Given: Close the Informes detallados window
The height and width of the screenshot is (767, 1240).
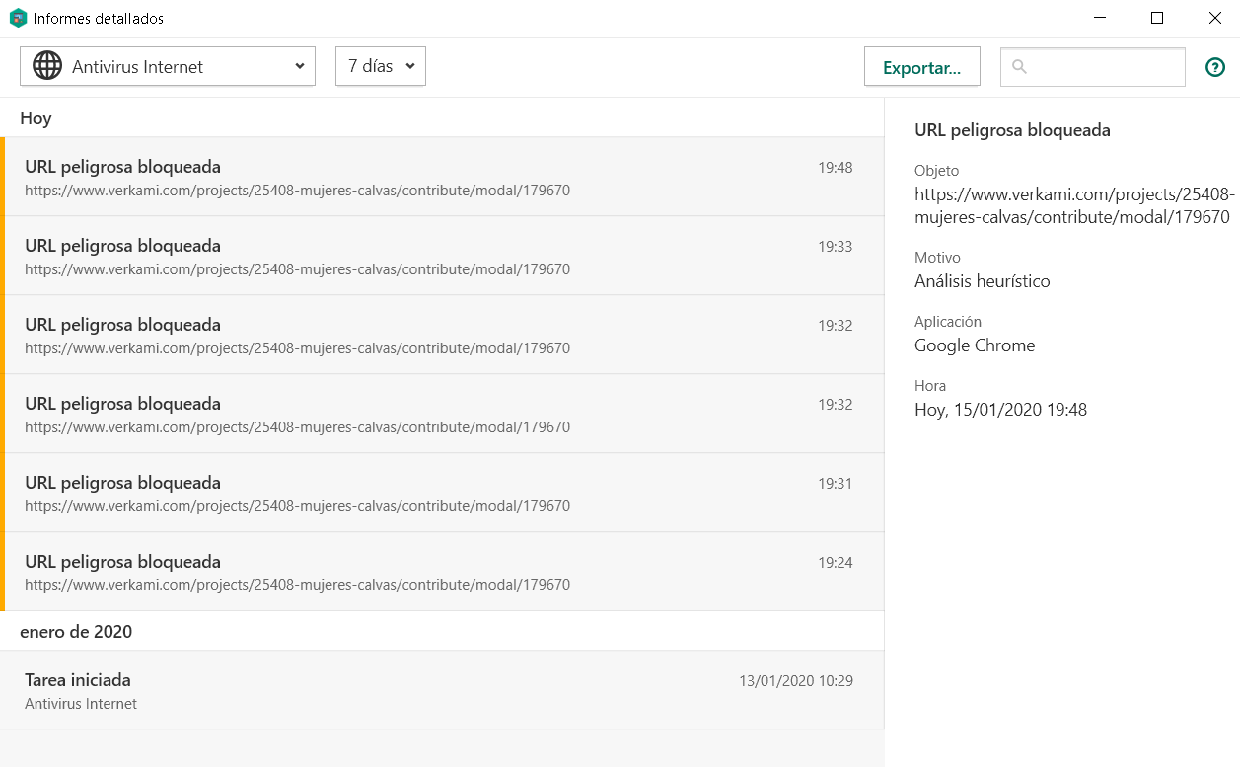Looking at the screenshot, I should tap(1214, 18).
